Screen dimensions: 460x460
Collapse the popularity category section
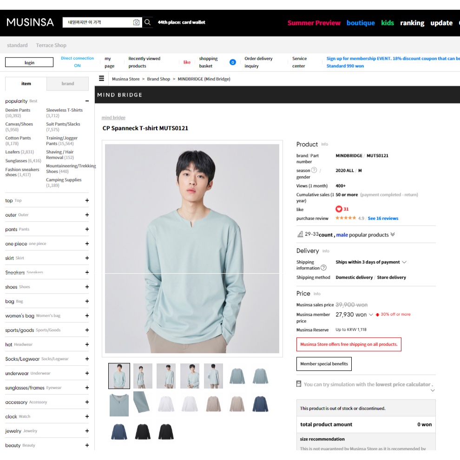click(x=87, y=101)
